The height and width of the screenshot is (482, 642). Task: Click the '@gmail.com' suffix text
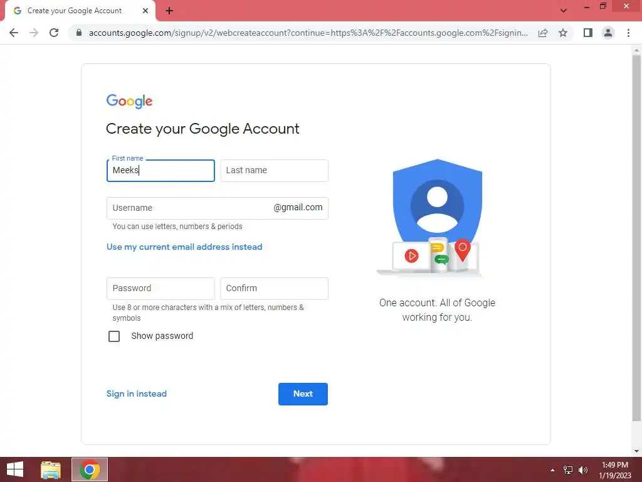(298, 207)
